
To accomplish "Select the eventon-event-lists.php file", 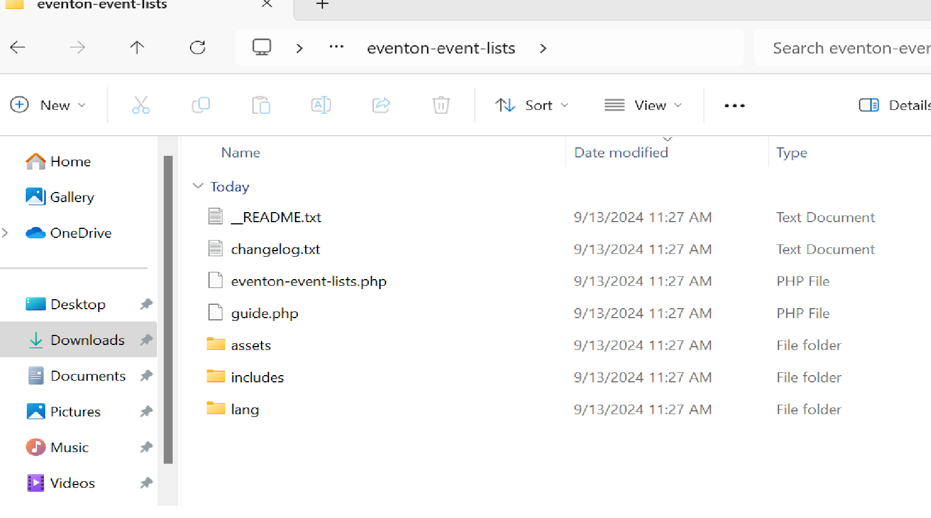I will tap(308, 281).
